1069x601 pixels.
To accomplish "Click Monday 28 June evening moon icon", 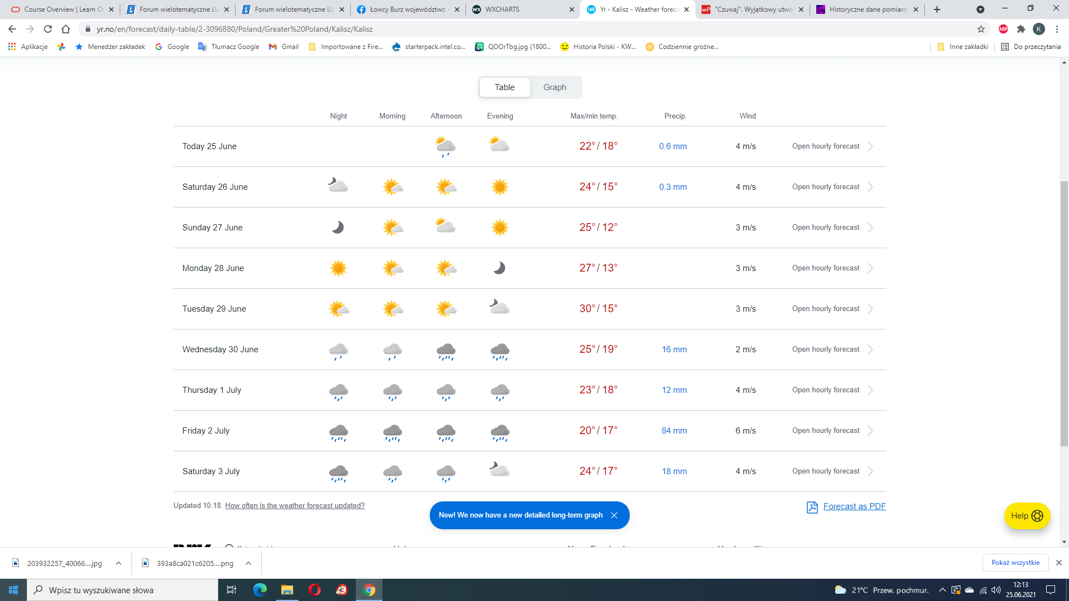I will pos(499,268).
